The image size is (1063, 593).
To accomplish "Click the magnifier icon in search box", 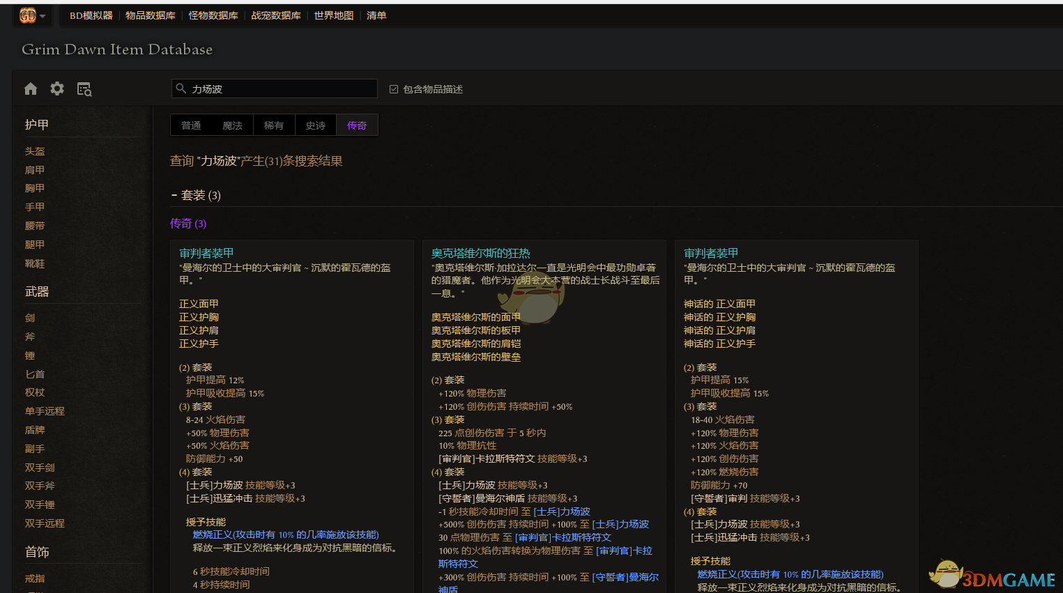I will (x=181, y=88).
